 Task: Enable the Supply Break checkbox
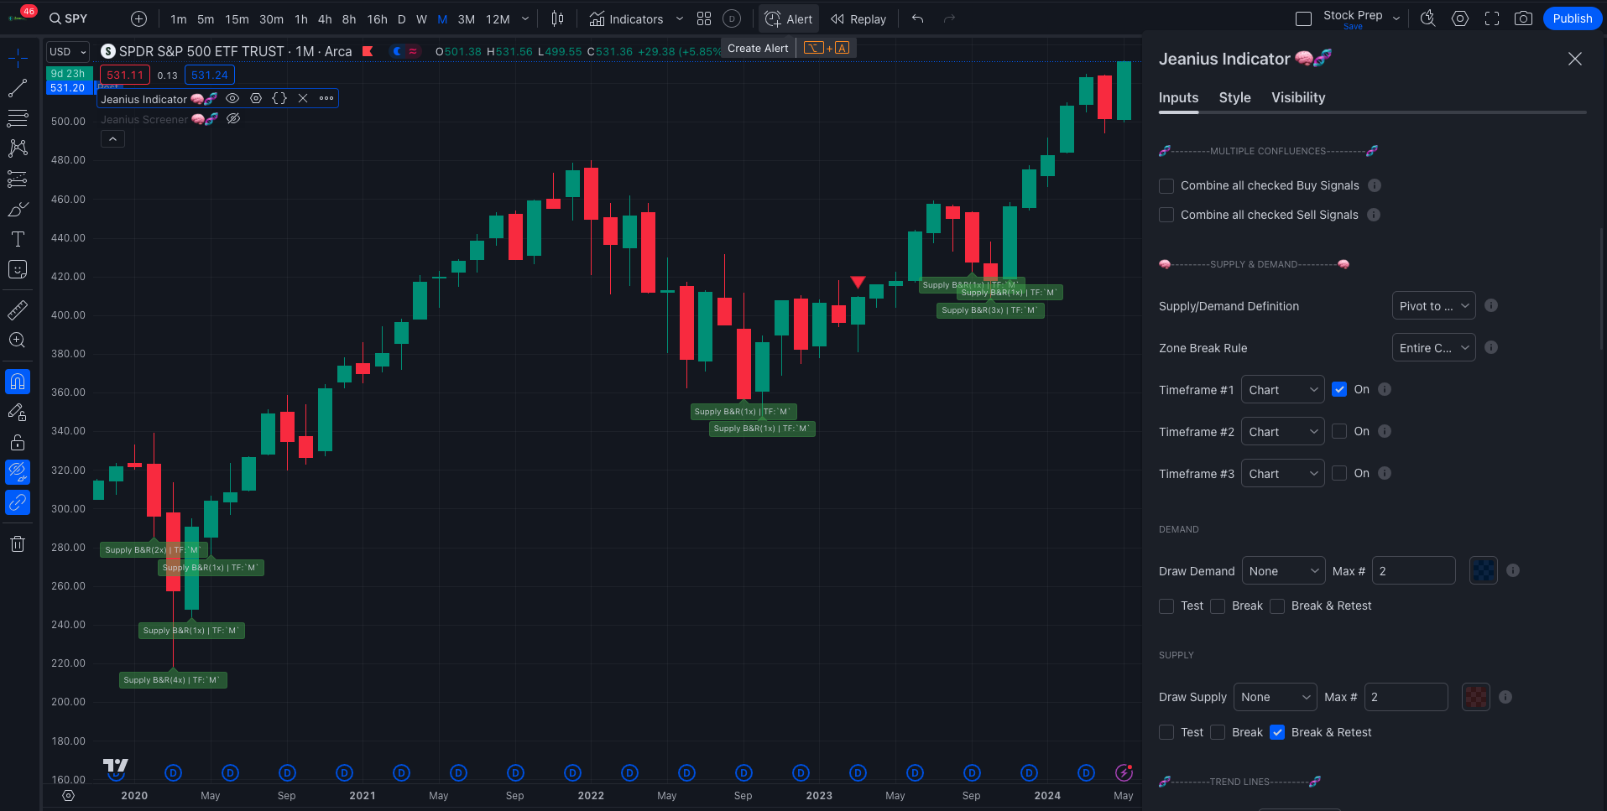click(x=1218, y=732)
